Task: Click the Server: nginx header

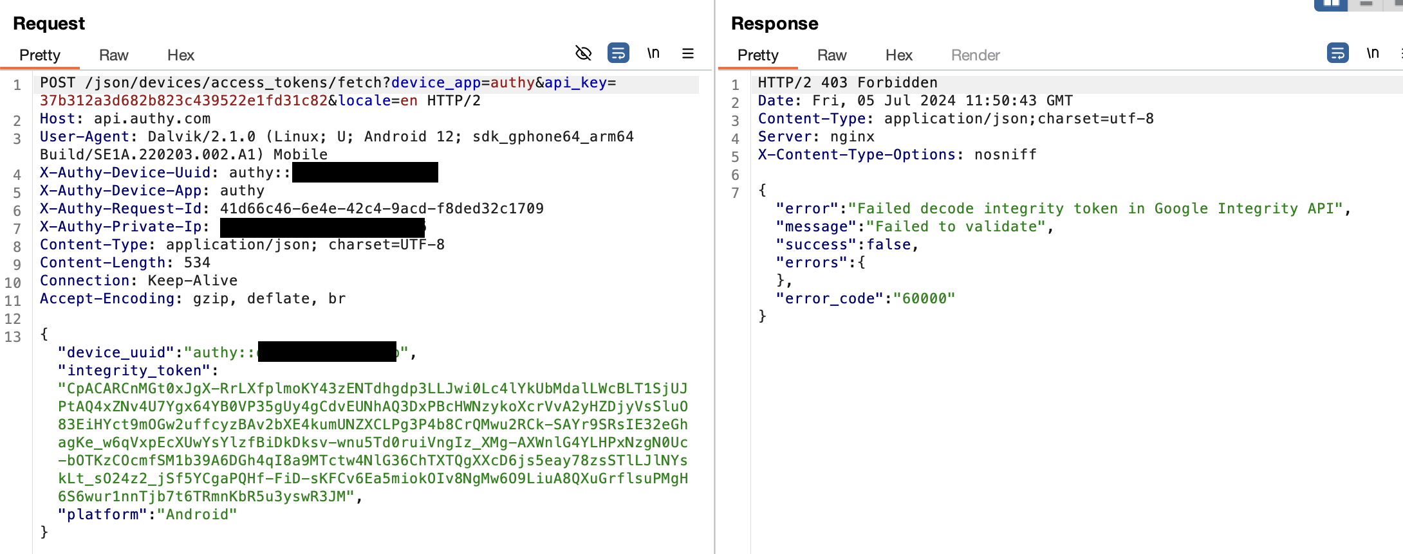Action: tap(816, 137)
